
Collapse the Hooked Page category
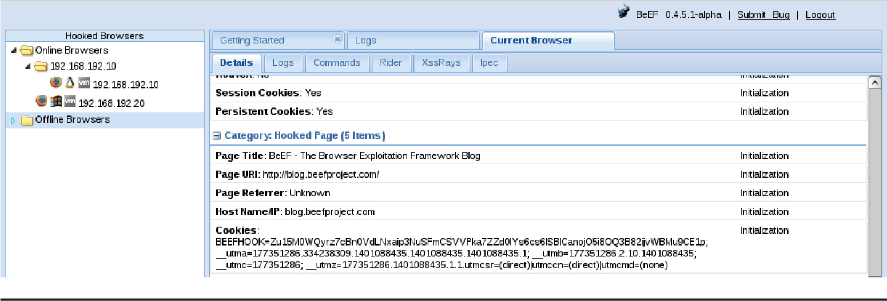click(x=217, y=136)
